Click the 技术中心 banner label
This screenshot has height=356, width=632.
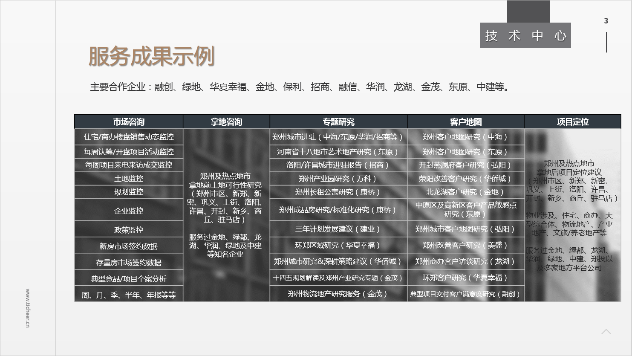pyautogui.click(x=525, y=35)
